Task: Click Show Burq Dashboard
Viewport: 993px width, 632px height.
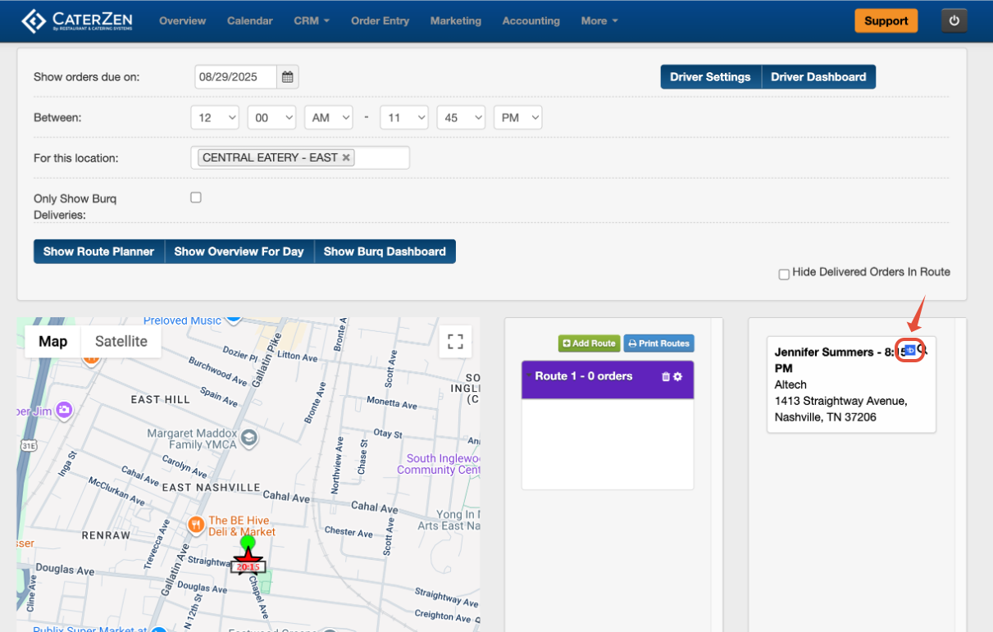Action: (385, 252)
